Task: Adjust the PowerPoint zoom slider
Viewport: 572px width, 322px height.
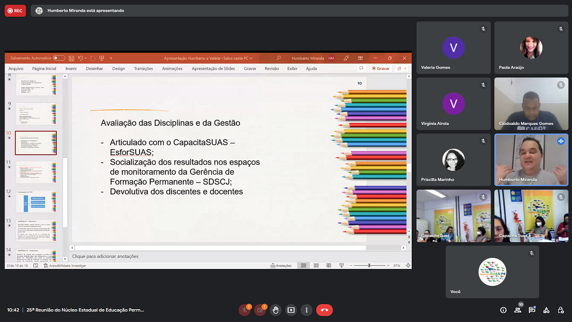Action: click(369, 266)
